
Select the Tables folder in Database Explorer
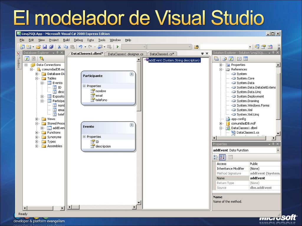[52, 78]
